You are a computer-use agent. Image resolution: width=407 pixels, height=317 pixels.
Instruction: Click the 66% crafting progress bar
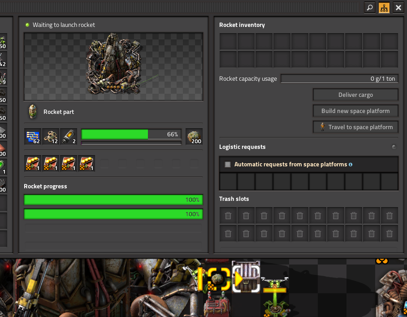tap(131, 134)
